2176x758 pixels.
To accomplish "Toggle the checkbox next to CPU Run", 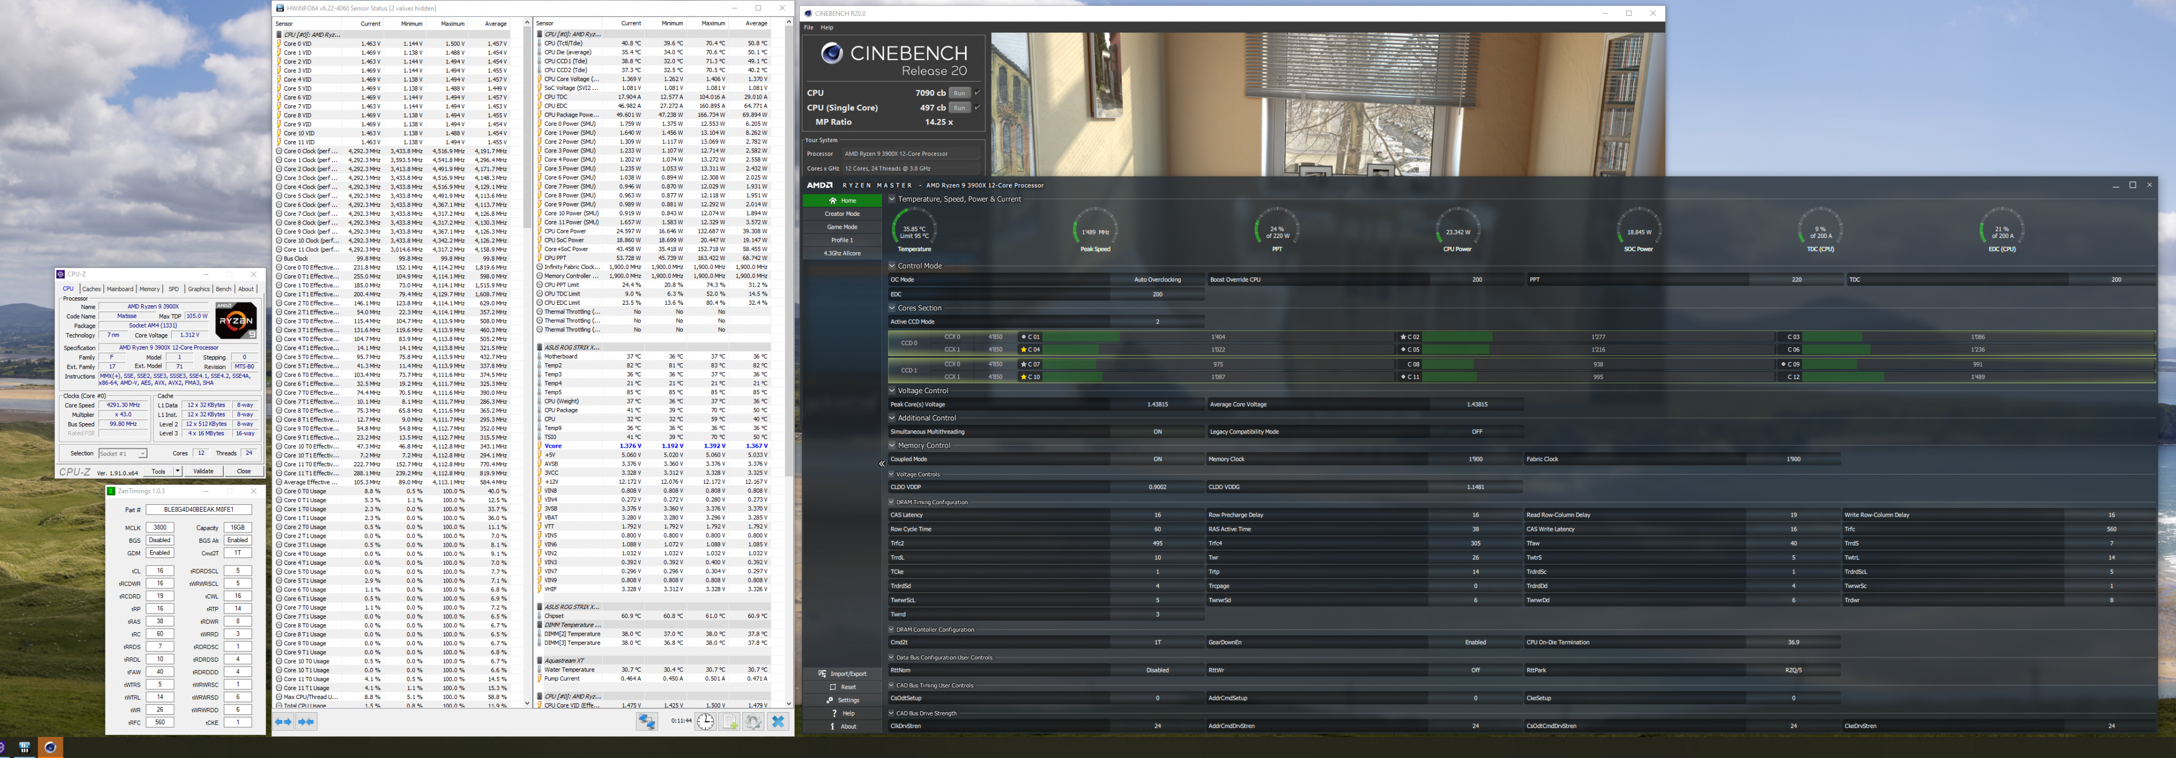I will pos(977,93).
